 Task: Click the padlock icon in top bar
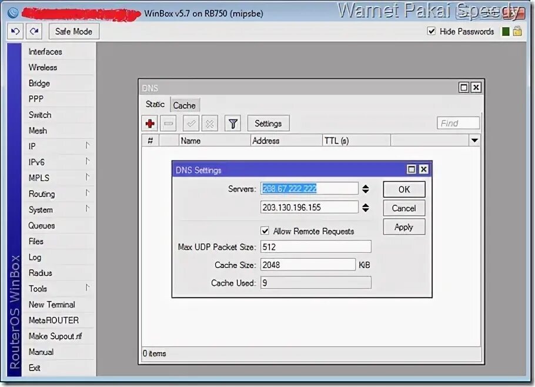tap(517, 31)
